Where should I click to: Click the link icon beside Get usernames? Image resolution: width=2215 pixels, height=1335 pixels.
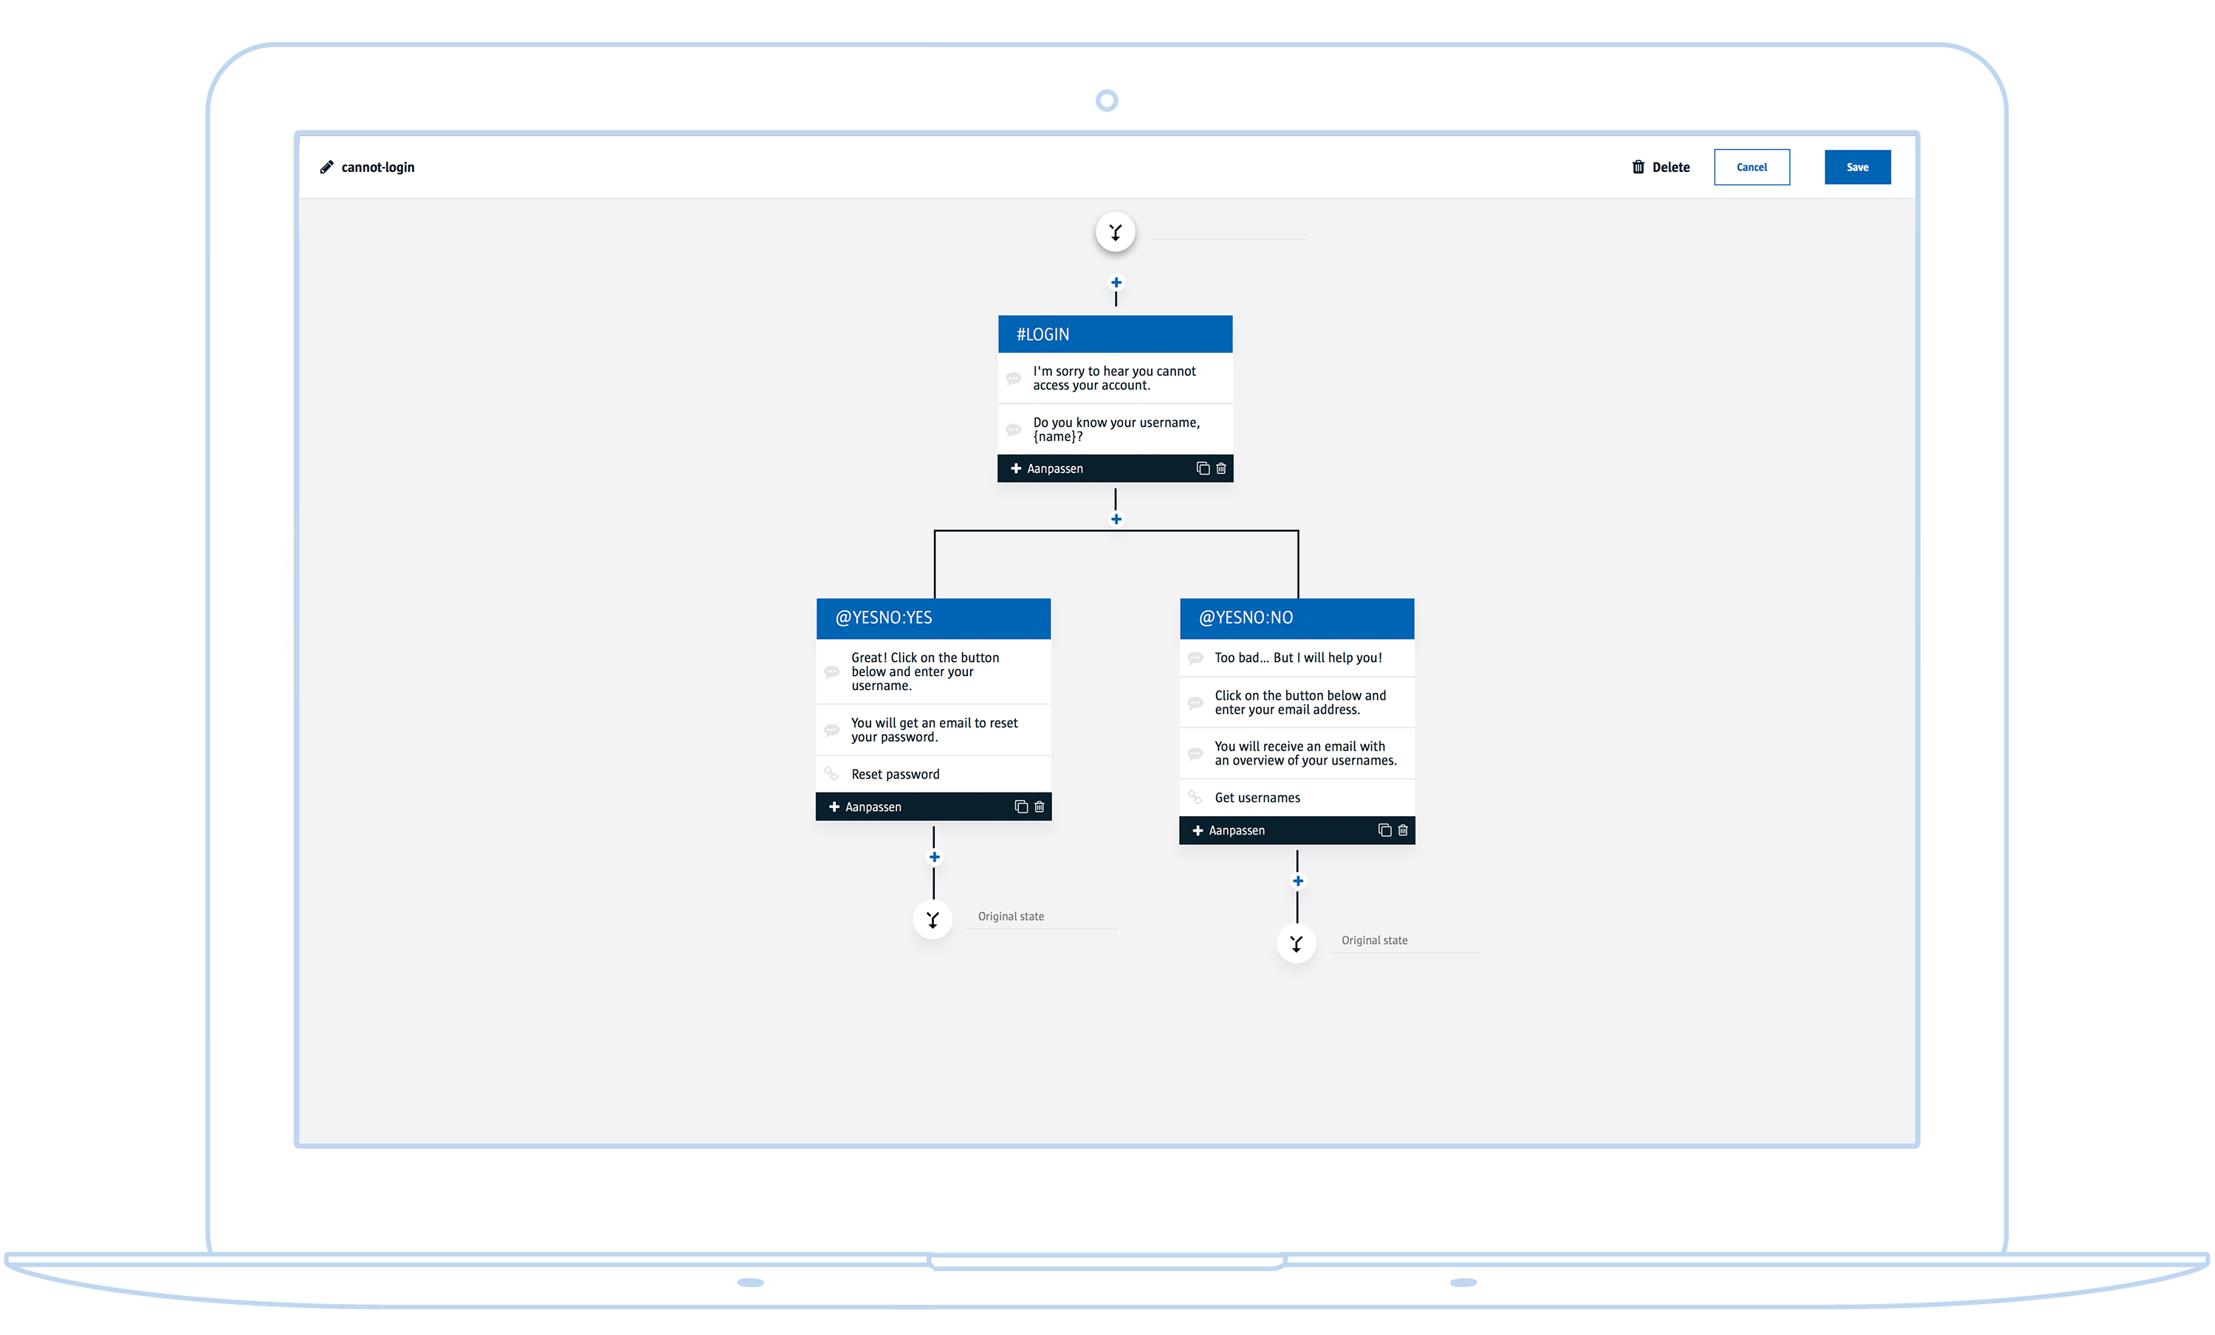point(1195,797)
